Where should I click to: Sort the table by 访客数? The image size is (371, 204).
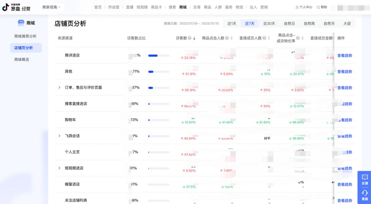193,38
